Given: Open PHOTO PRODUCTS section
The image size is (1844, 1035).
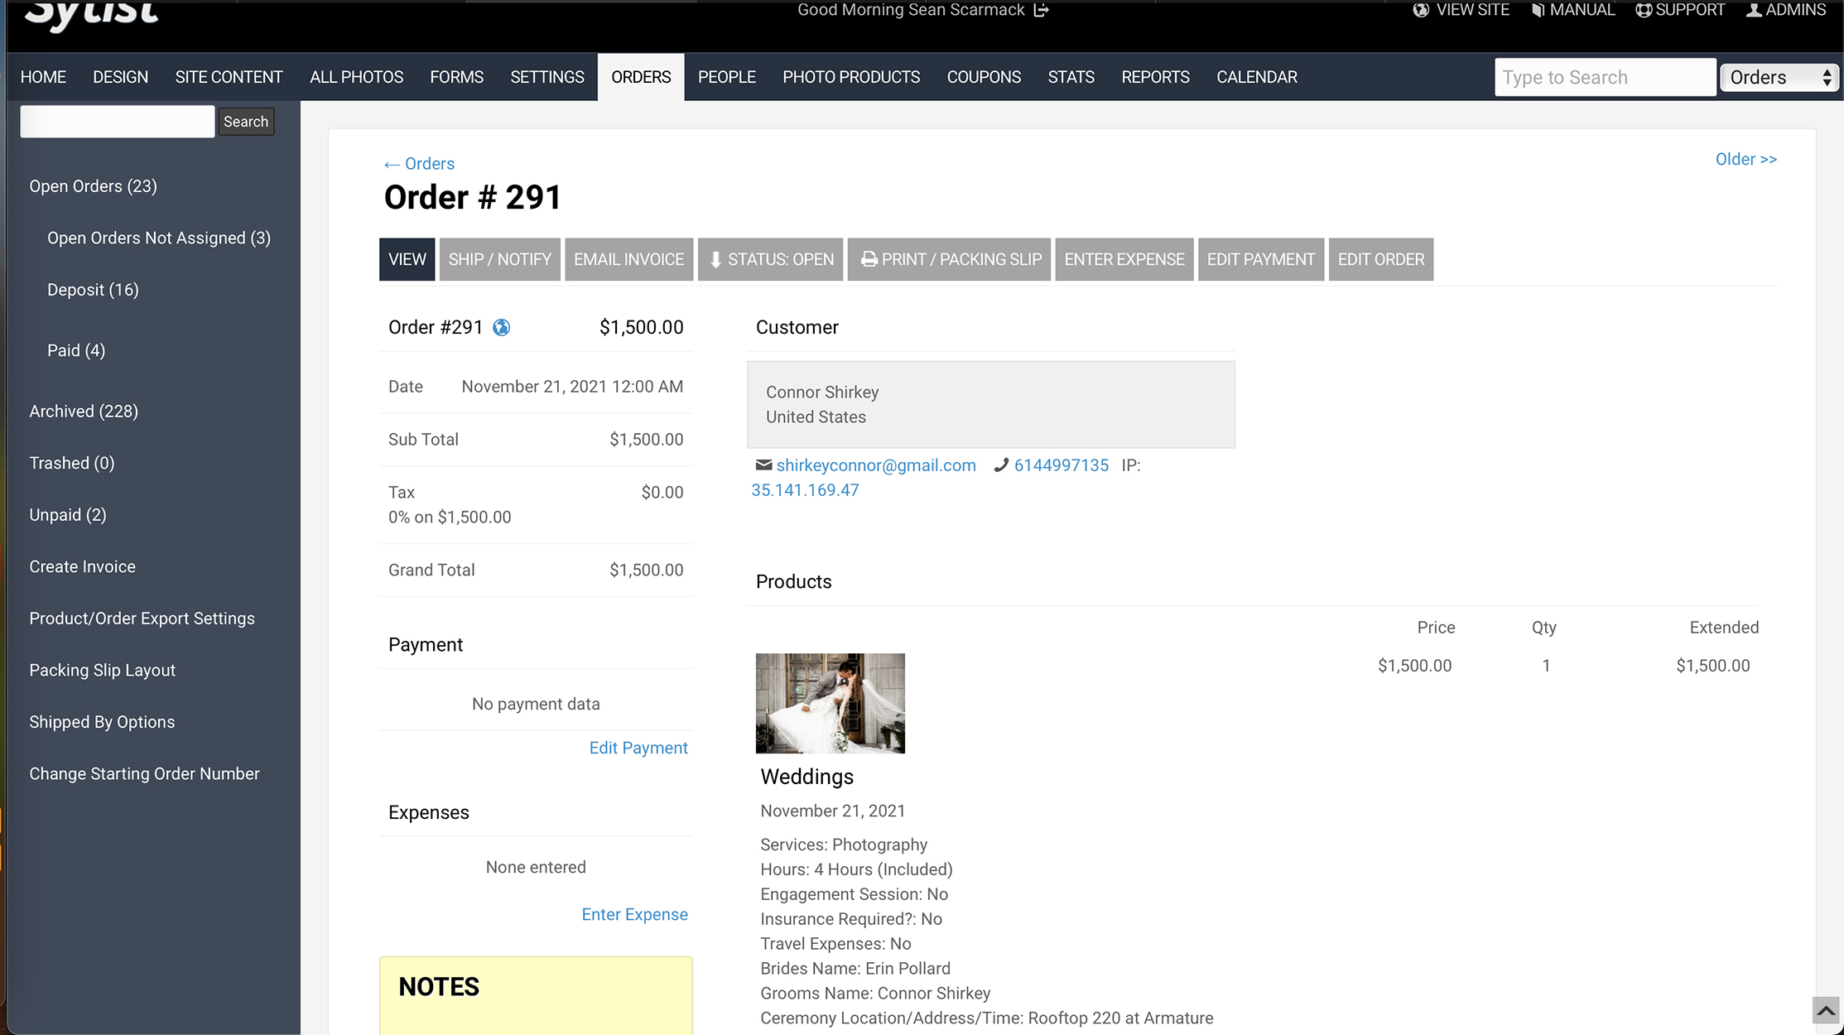Looking at the screenshot, I should [851, 77].
